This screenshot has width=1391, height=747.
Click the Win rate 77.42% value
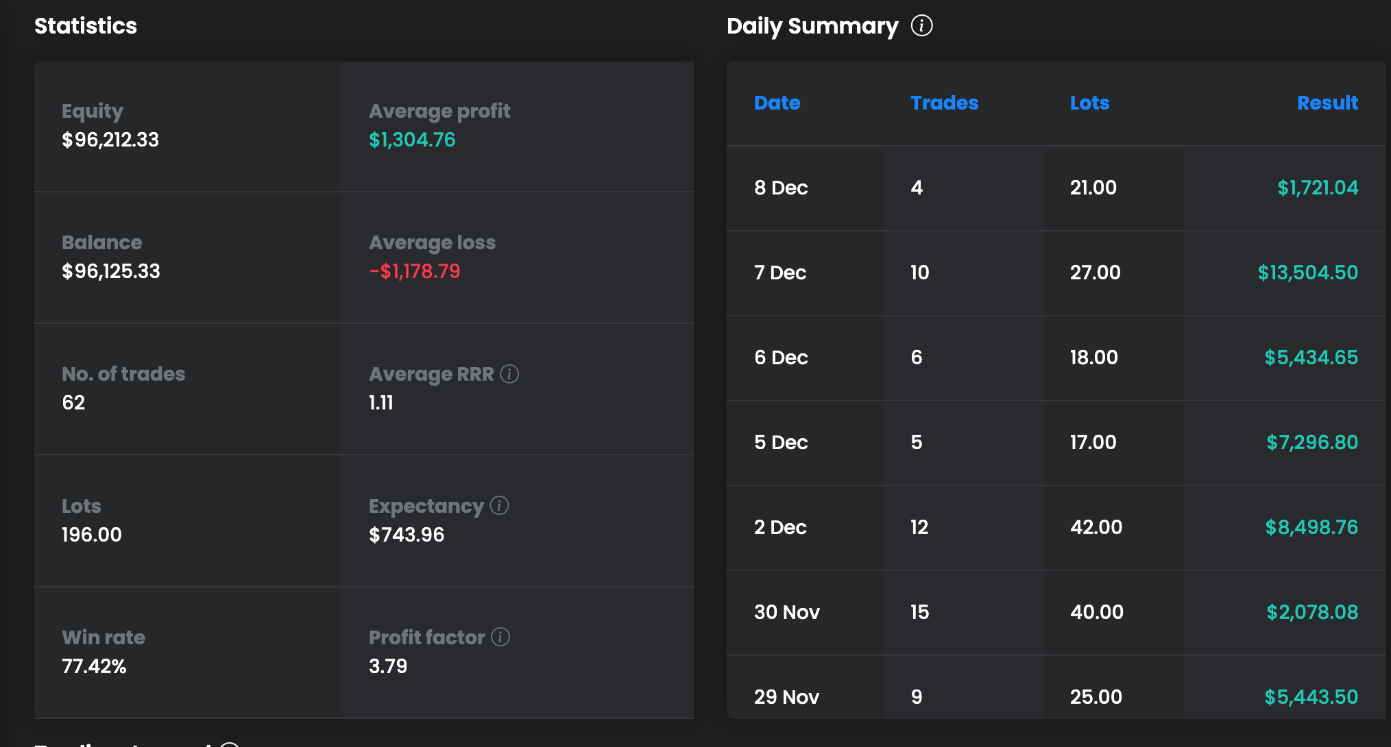point(94,666)
